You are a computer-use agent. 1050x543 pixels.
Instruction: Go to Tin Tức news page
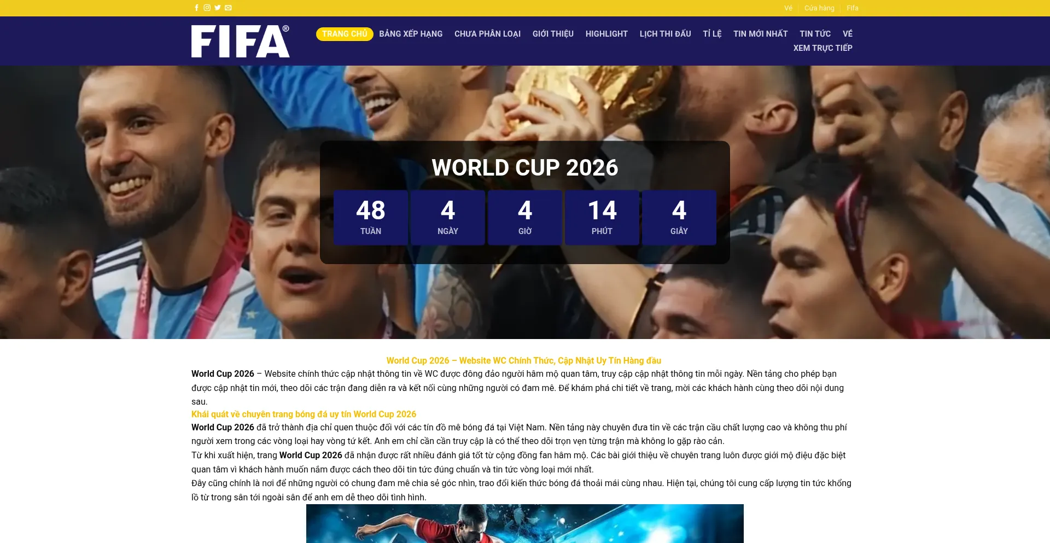(815, 34)
